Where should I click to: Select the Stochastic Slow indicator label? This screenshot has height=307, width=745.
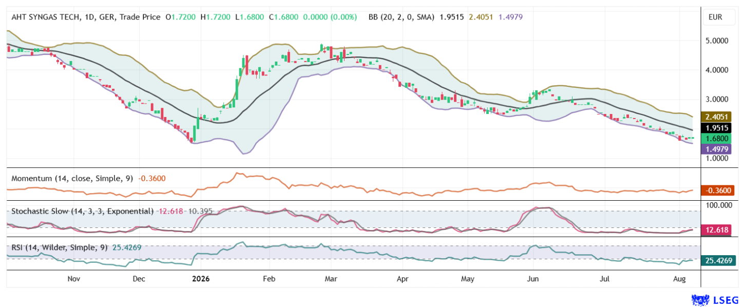point(83,211)
